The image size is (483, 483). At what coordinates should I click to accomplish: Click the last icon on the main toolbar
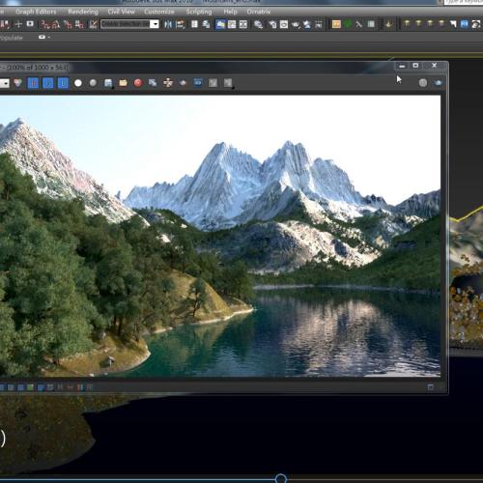coord(475,24)
